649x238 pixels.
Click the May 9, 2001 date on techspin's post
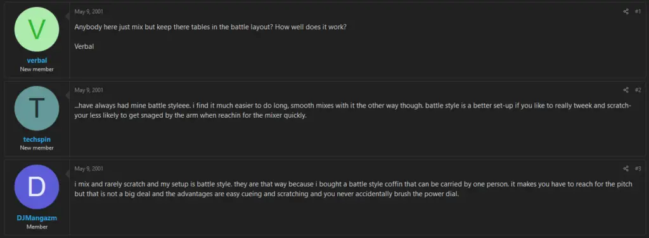coord(89,90)
